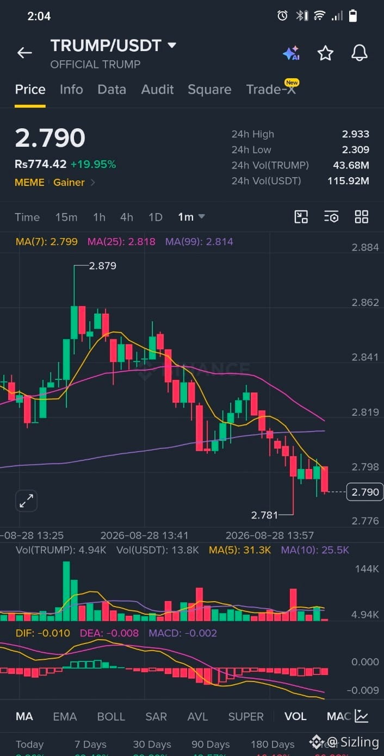Go back using the arrow icon
384x756 pixels.
tap(24, 53)
